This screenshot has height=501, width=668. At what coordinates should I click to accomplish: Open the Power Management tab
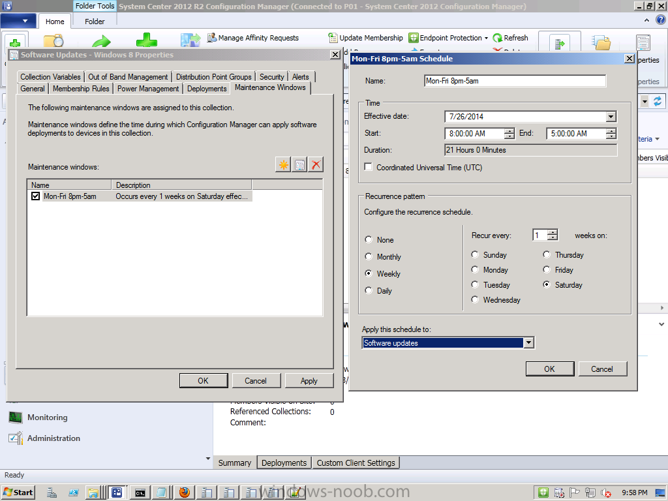pyautogui.click(x=148, y=89)
